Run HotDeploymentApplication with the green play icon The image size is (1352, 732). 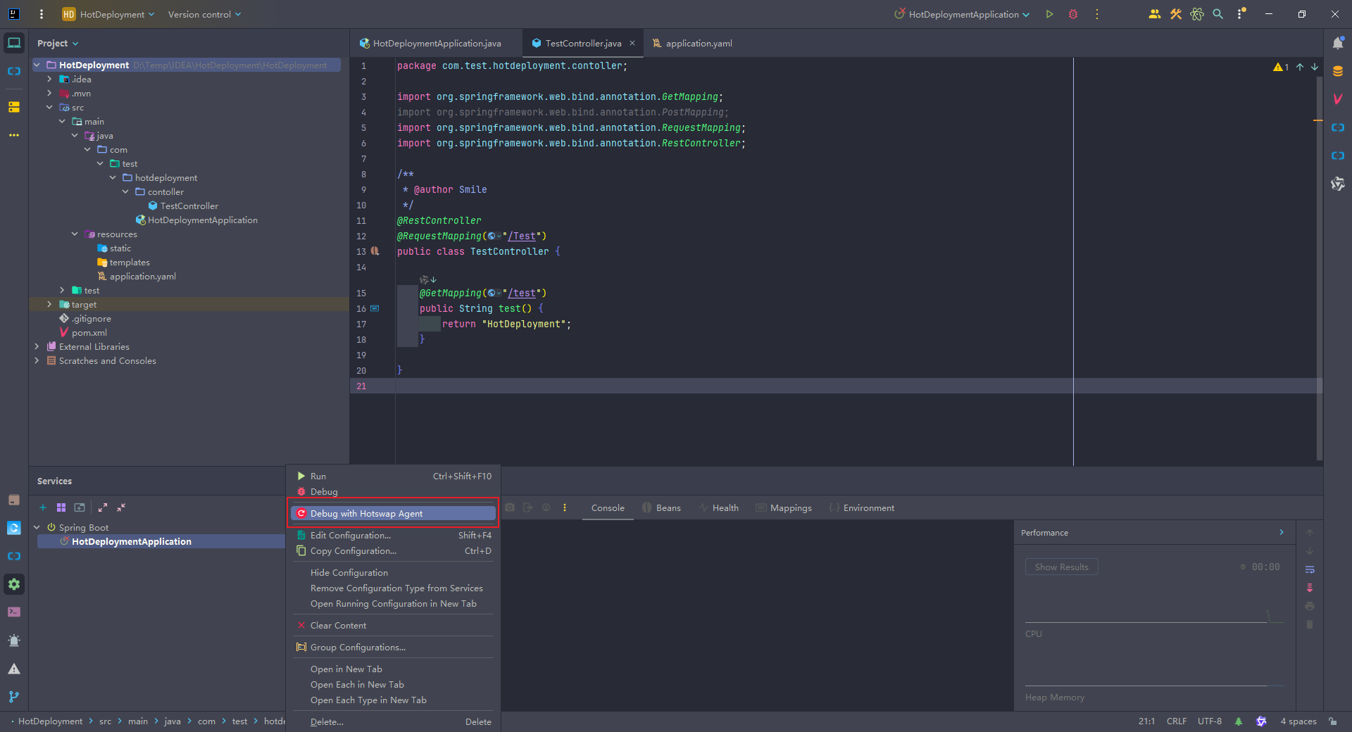point(1049,14)
